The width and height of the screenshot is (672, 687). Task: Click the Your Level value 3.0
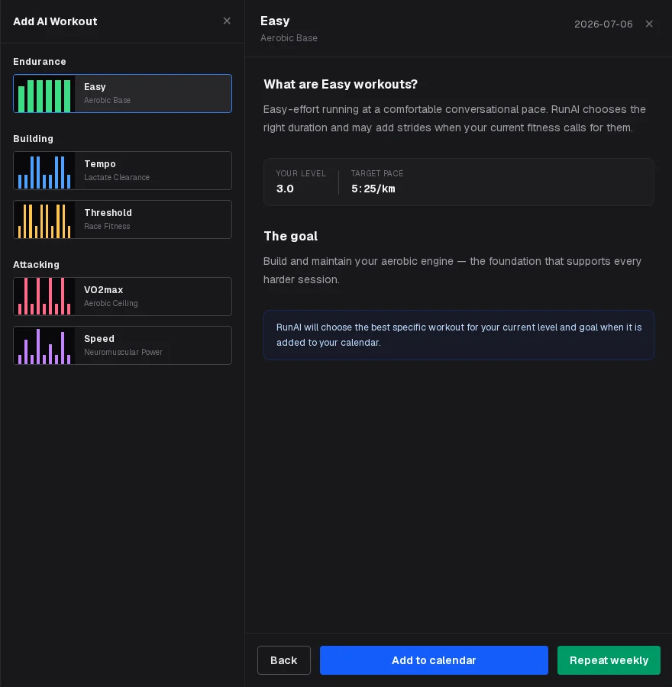pyautogui.click(x=285, y=189)
